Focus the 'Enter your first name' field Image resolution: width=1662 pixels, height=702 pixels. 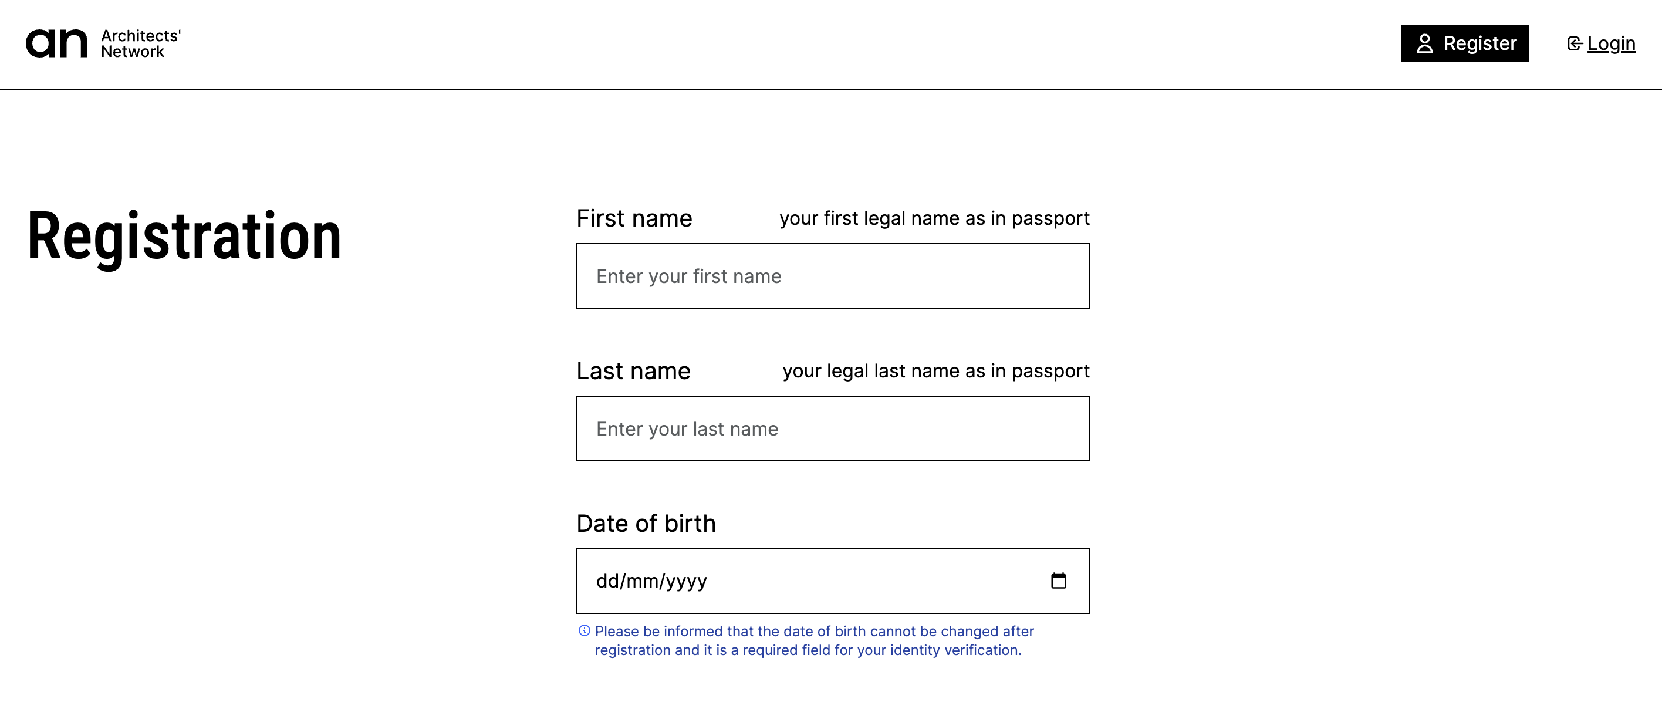pyautogui.click(x=832, y=276)
